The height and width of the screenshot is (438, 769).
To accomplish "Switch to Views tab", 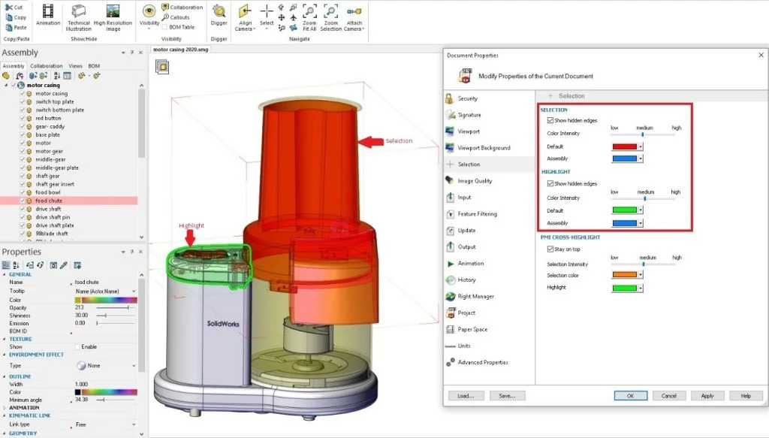I will [x=76, y=65].
